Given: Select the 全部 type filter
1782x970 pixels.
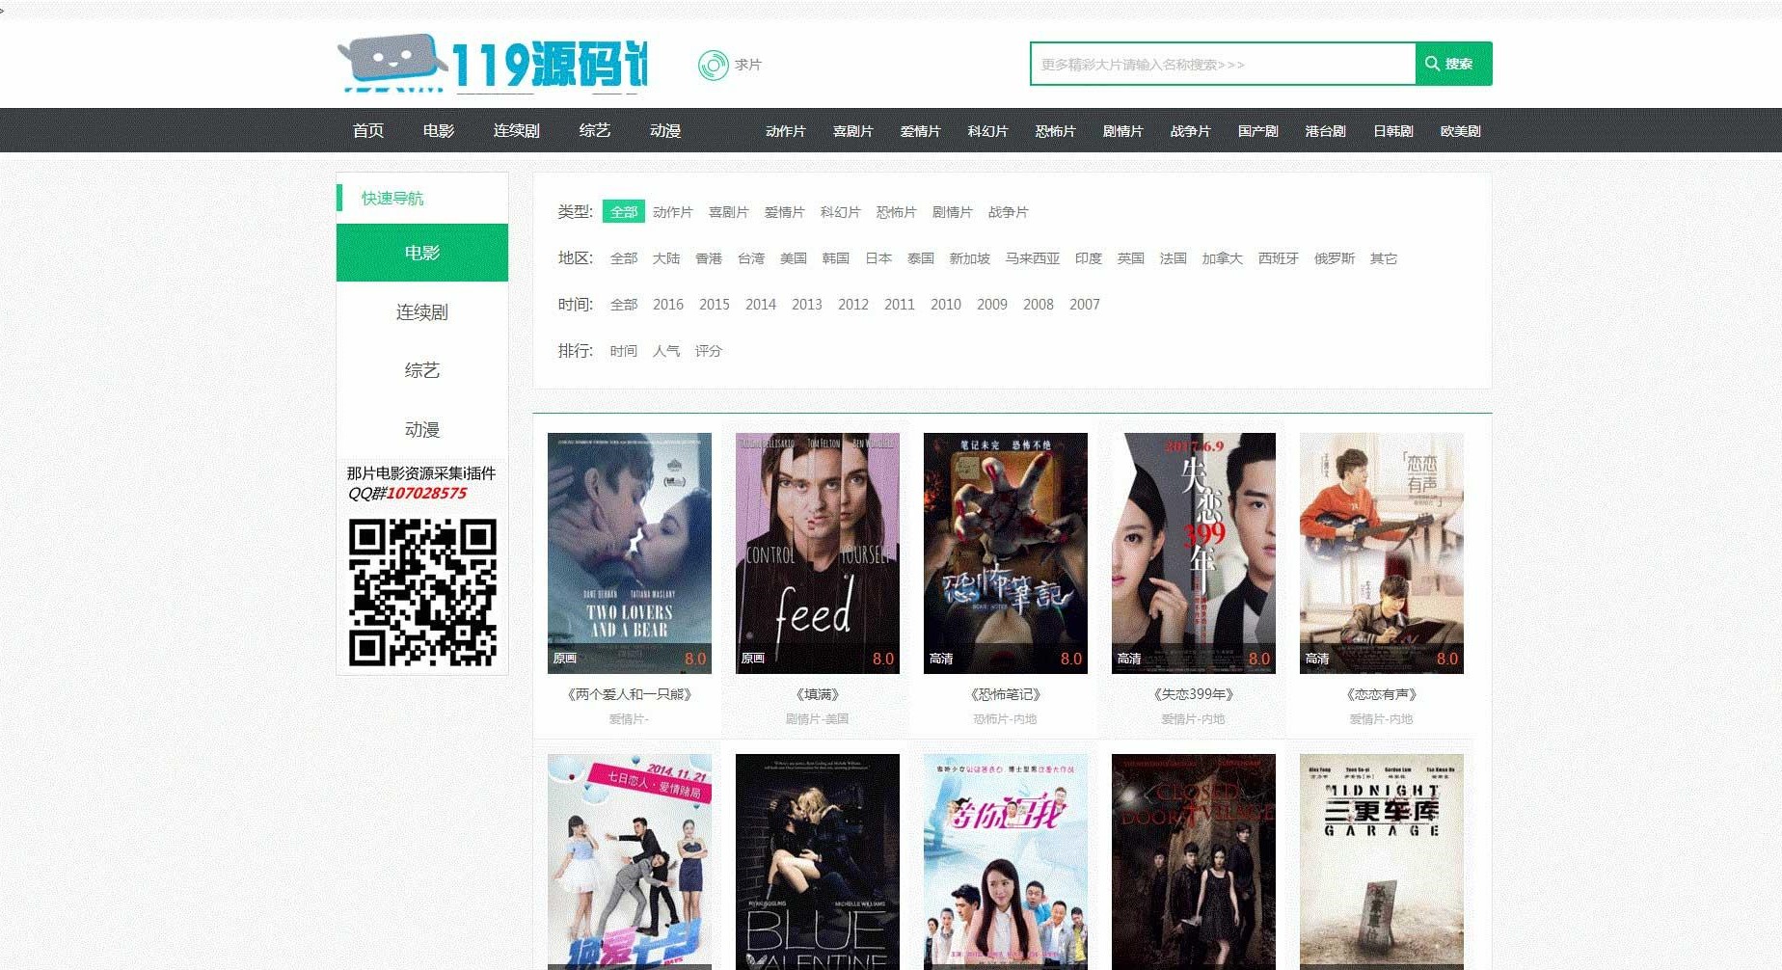Looking at the screenshot, I should click(x=622, y=211).
